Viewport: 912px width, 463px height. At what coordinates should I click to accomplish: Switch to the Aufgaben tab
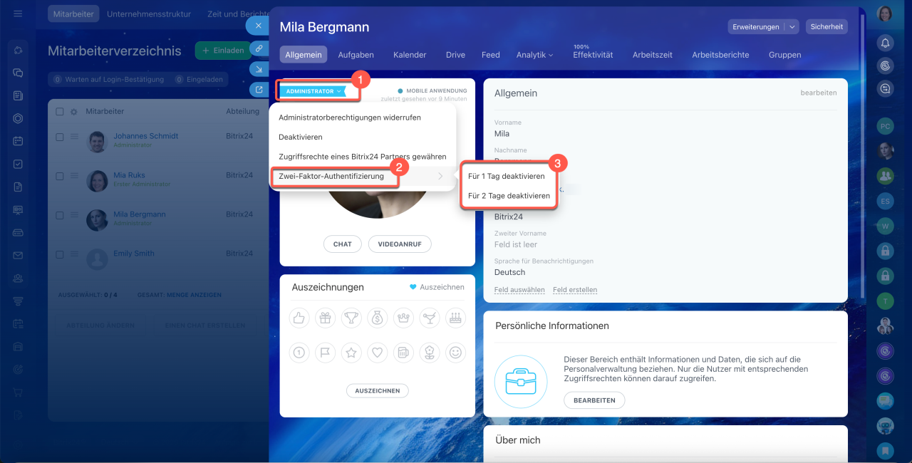pos(356,55)
